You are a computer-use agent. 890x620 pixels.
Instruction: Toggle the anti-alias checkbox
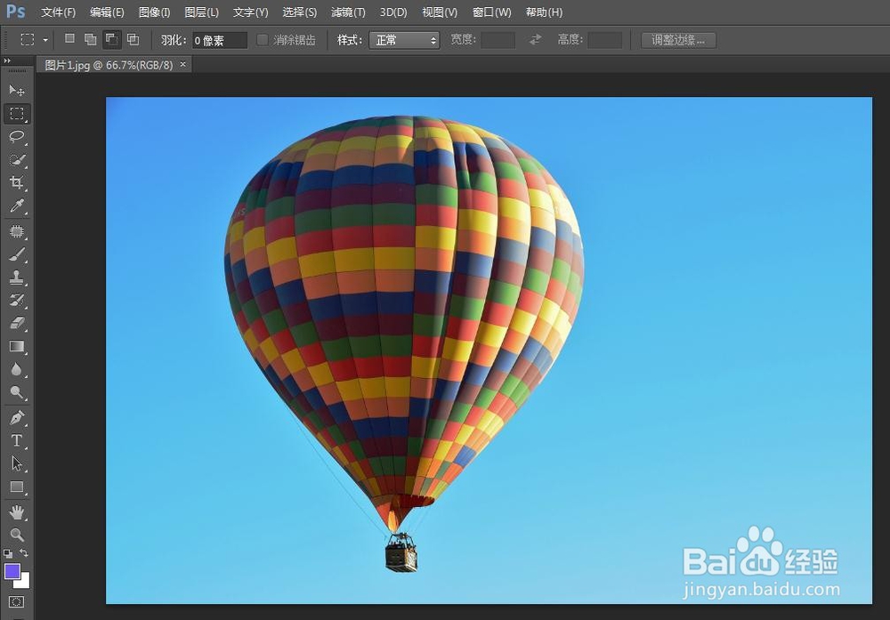[263, 40]
